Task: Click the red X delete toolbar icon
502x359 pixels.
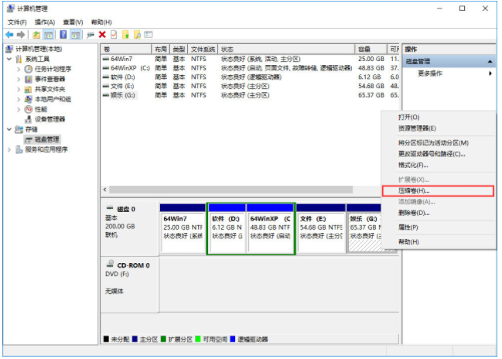Action: [x=102, y=35]
